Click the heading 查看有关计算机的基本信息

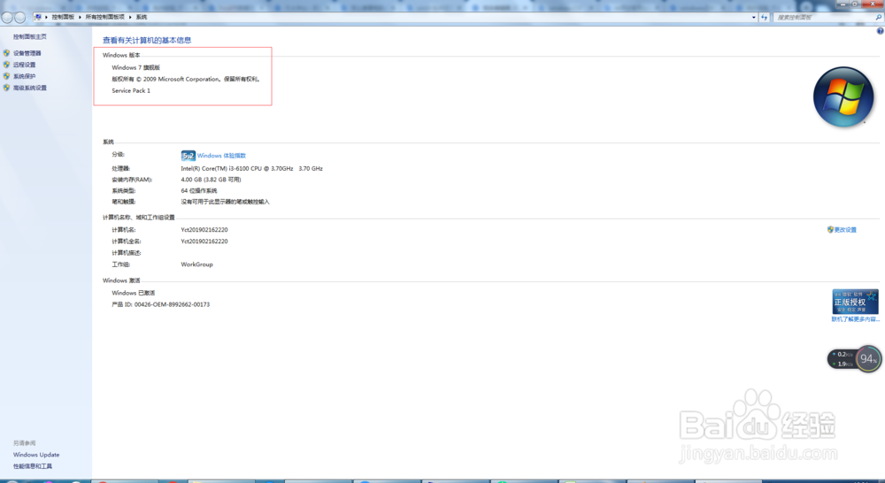[x=147, y=40]
